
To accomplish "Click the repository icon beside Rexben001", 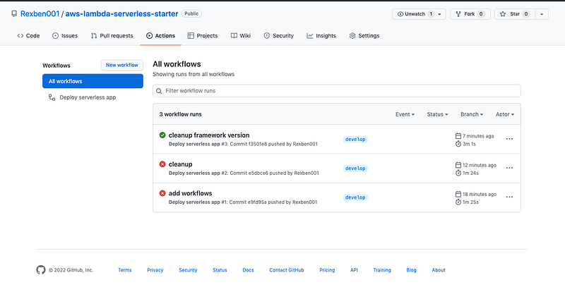I will (x=14, y=14).
